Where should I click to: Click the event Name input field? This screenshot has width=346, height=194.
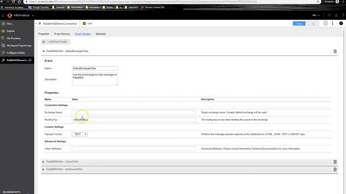tap(95, 68)
